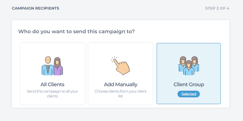Click the woman in purple figure icon
Image resolution: width=243 pixels, height=121 pixels.
58,66
